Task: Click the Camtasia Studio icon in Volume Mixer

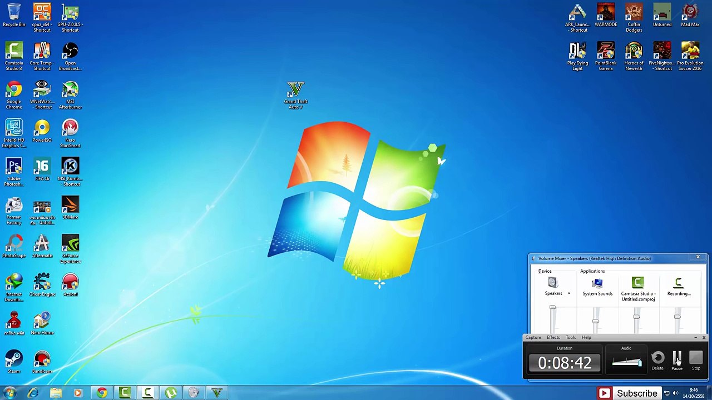Action: pyautogui.click(x=637, y=283)
